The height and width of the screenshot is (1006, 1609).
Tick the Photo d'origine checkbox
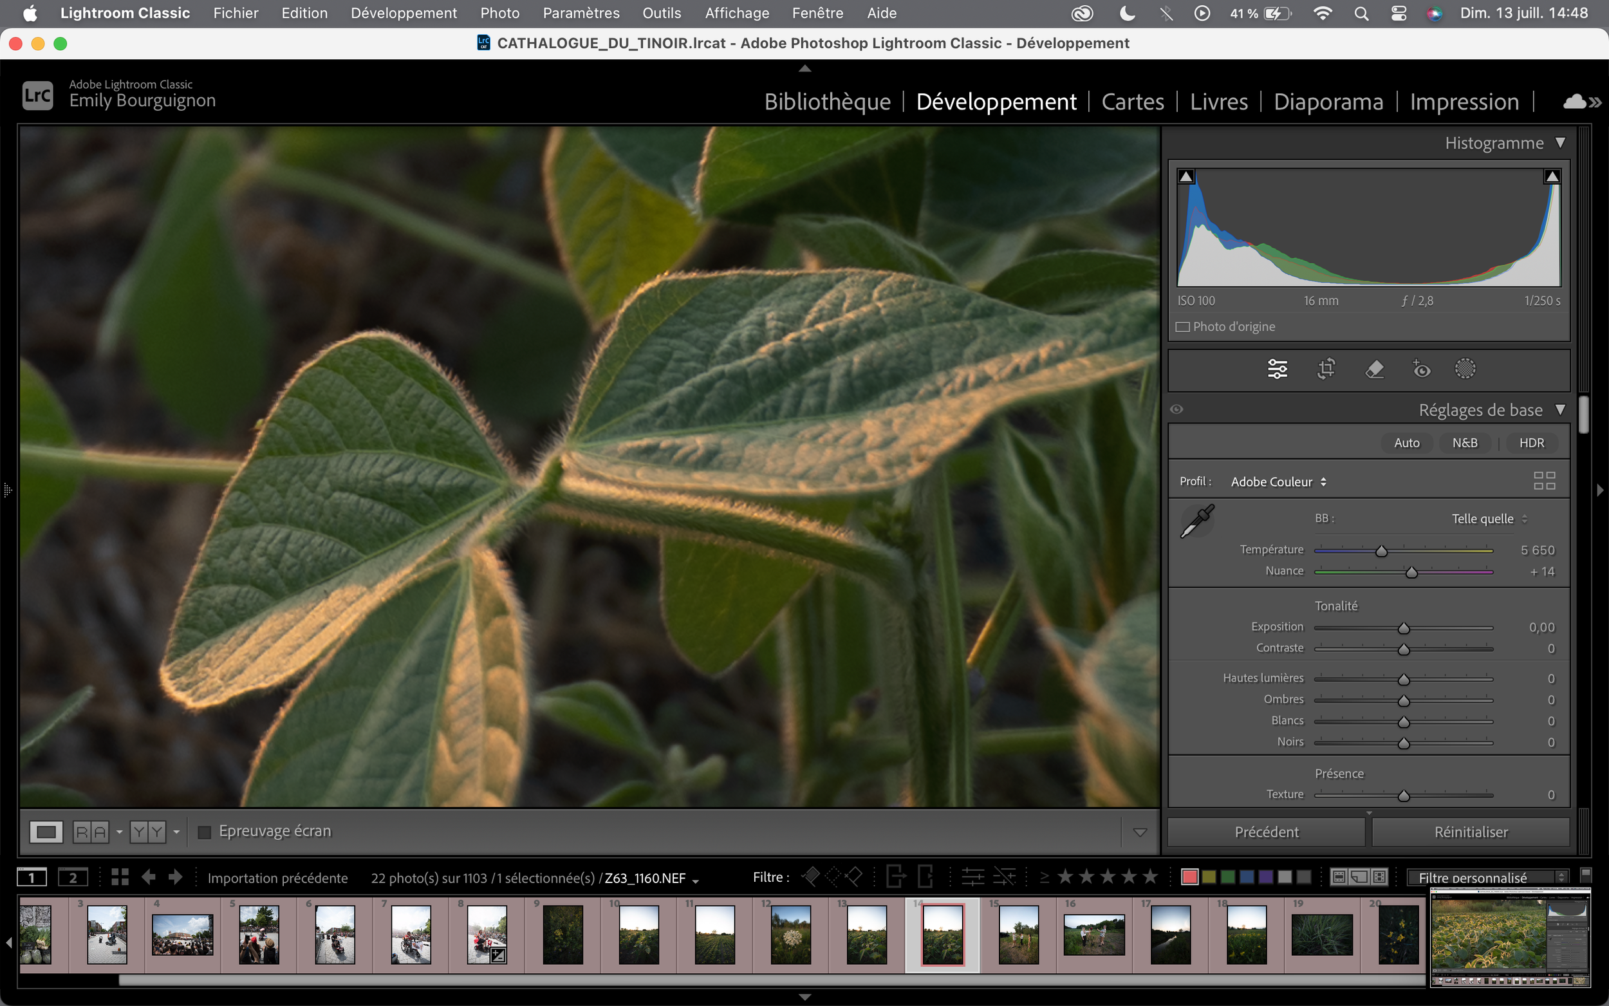pyautogui.click(x=1183, y=327)
